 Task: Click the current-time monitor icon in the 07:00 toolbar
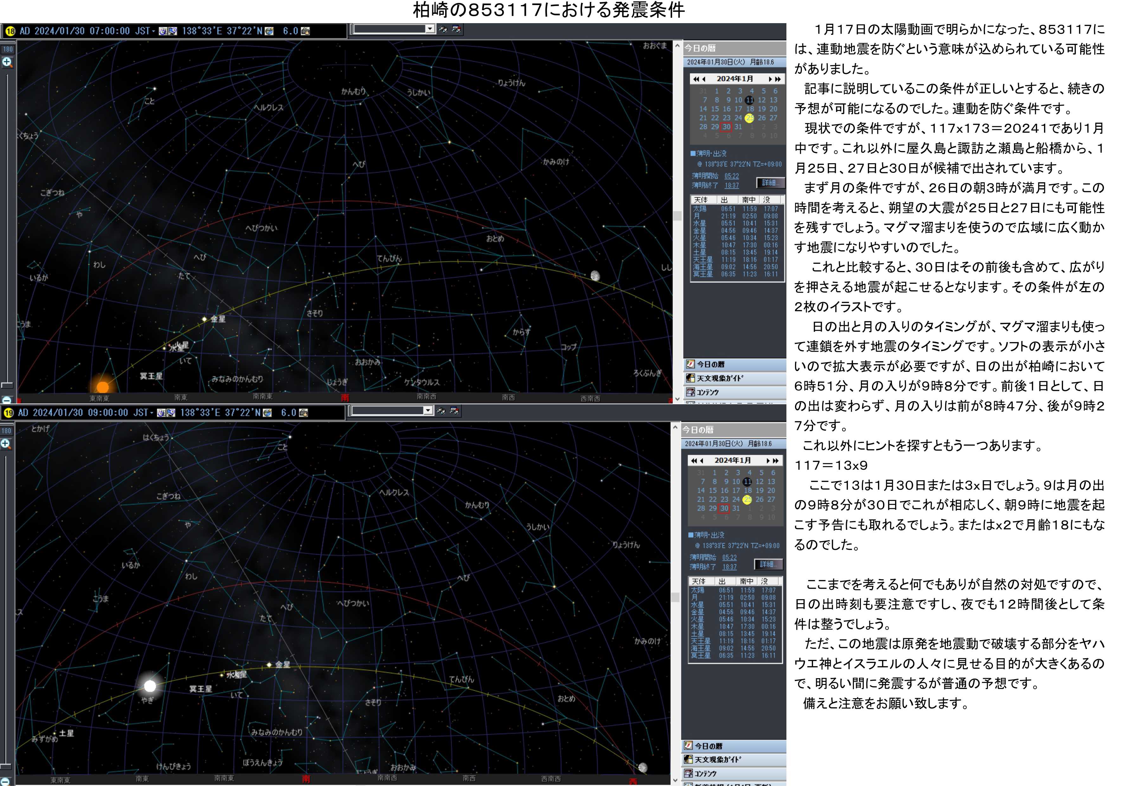pyautogui.click(x=173, y=31)
